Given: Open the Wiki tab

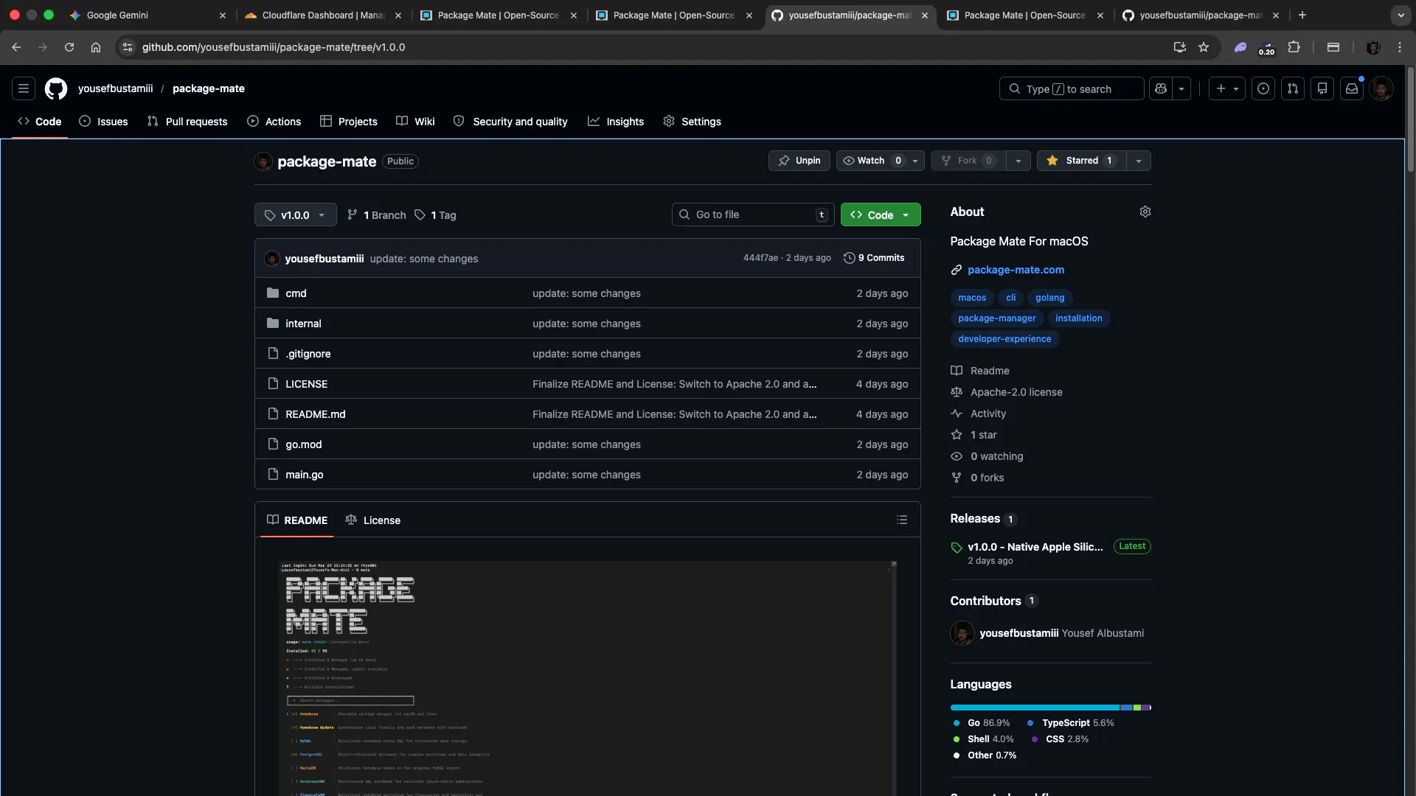Looking at the screenshot, I should 415,122.
